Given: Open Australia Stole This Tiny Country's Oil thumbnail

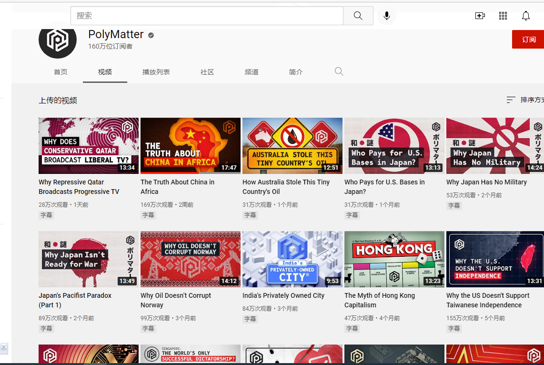Looking at the screenshot, I should click(292, 146).
